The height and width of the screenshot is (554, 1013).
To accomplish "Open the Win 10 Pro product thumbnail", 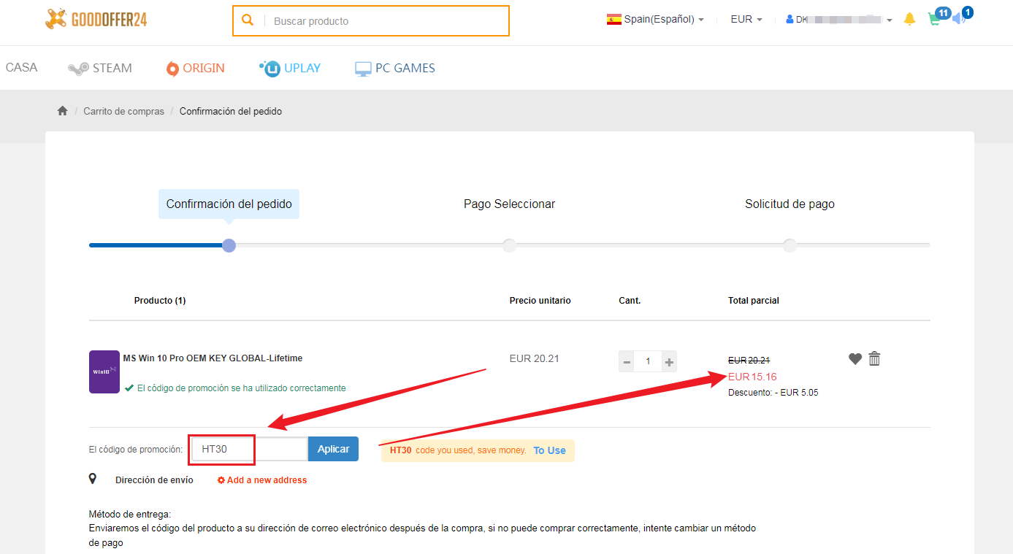I will coord(104,372).
